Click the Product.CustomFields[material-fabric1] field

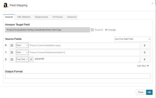tap(84, 53)
